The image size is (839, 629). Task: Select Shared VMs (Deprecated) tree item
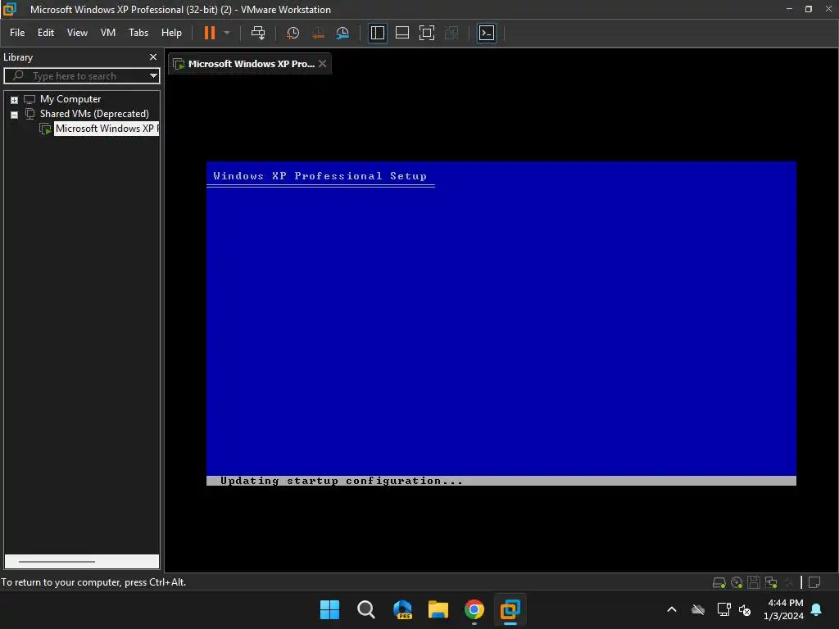click(x=94, y=113)
